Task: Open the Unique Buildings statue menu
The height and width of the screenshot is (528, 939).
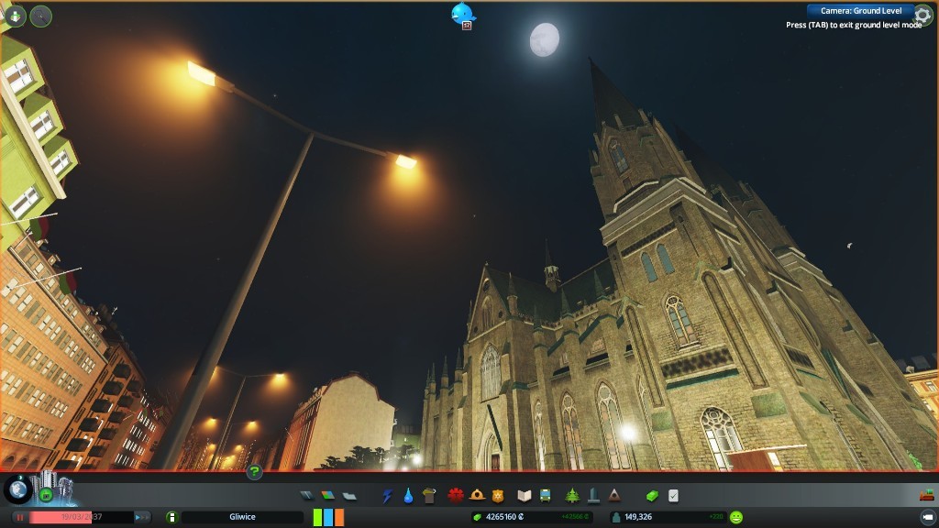Action: point(593,495)
